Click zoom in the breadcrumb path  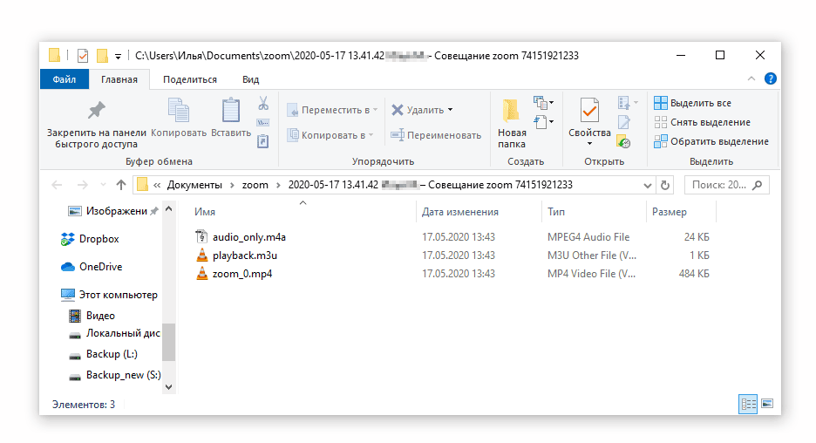point(255,185)
